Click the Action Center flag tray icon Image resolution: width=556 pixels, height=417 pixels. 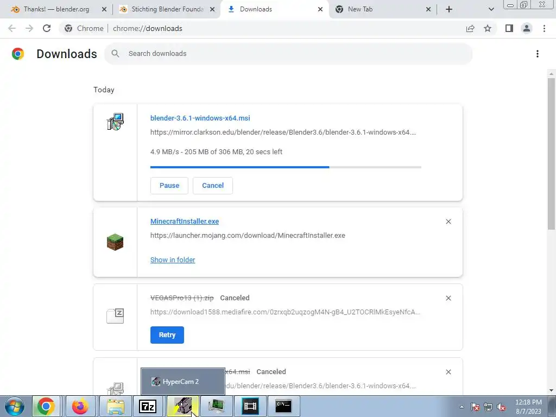(x=475, y=407)
